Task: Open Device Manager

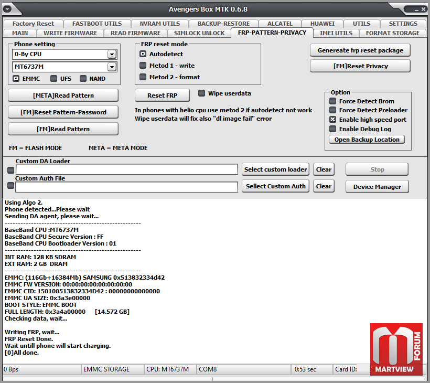Action: pyautogui.click(x=377, y=187)
